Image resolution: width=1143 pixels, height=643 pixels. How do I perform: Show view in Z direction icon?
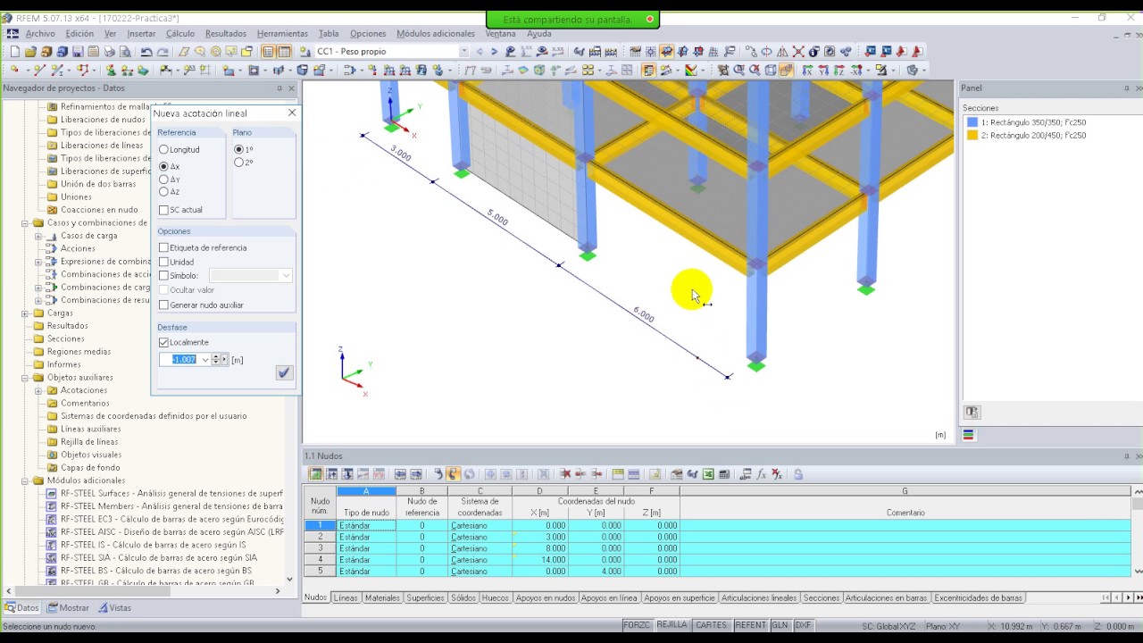point(839,70)
